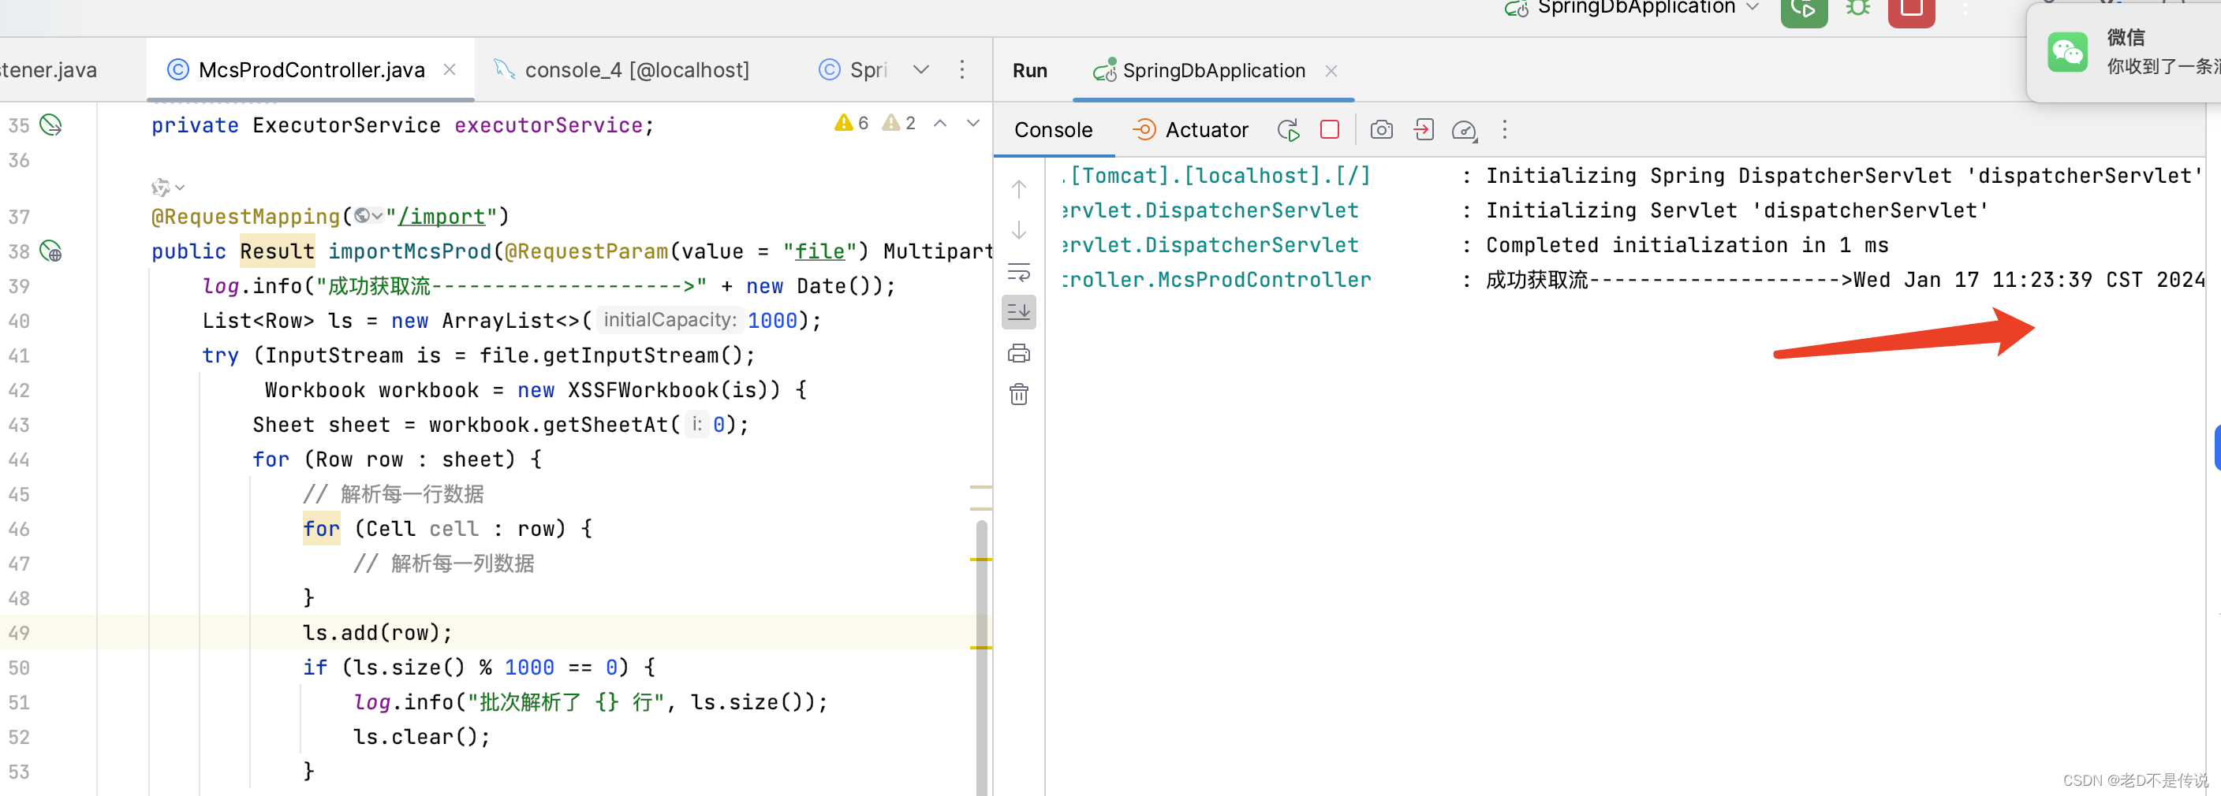Open the Console tab
The width and height of the screenshot is (2221, 796).
[x=1053, y=130]
